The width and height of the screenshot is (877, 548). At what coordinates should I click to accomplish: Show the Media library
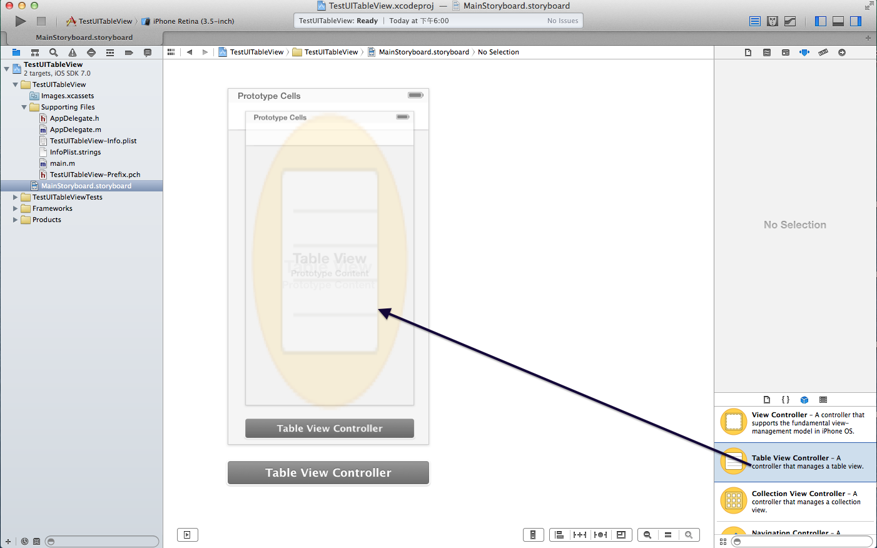pos(823,400)
